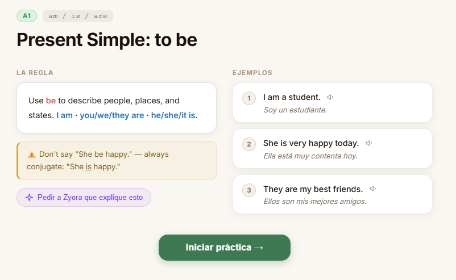Click the "he/she/it is" highlighted form

[x=173, y=115]
